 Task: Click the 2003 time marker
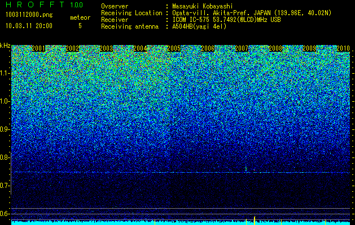click(x=106, y=48)
